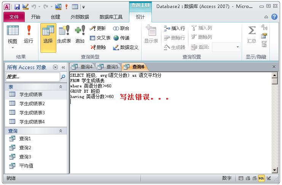Image resolution: width=282 pixels, height=185 pixels.
Task: Choose the 追加 query type
Action: [x=80, y=35]
